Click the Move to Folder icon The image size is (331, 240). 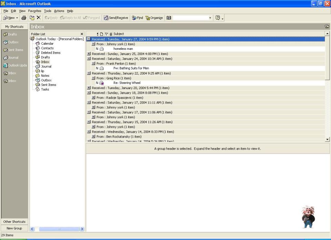[32, 18]
